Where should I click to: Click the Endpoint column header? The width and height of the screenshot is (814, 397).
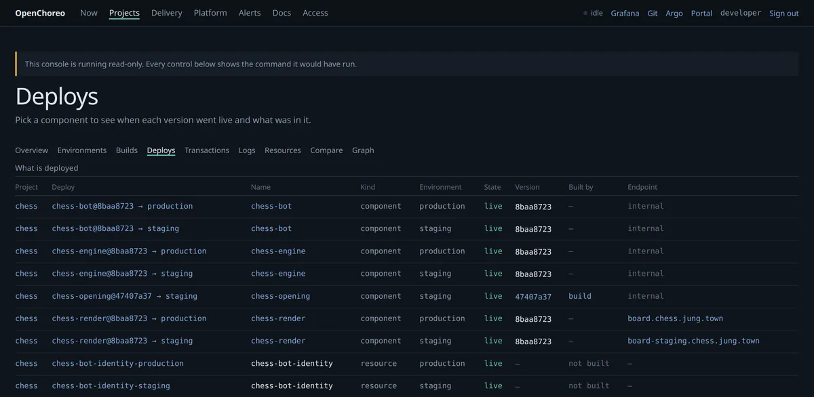(x=642, y=187)
